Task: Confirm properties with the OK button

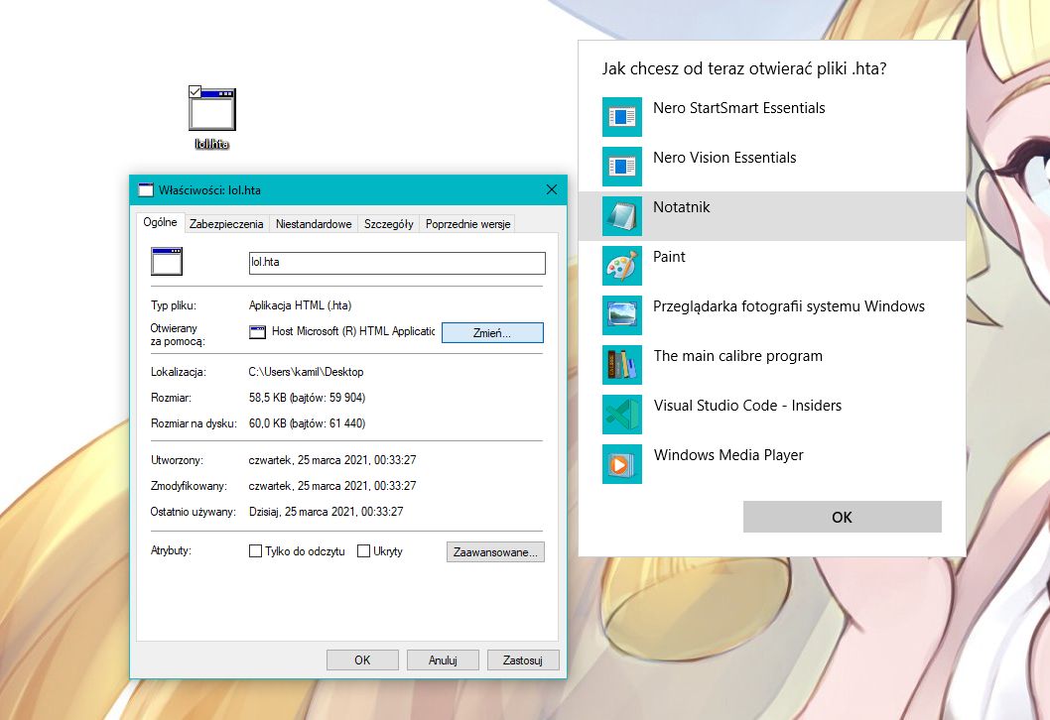Action: pos(362,660)
